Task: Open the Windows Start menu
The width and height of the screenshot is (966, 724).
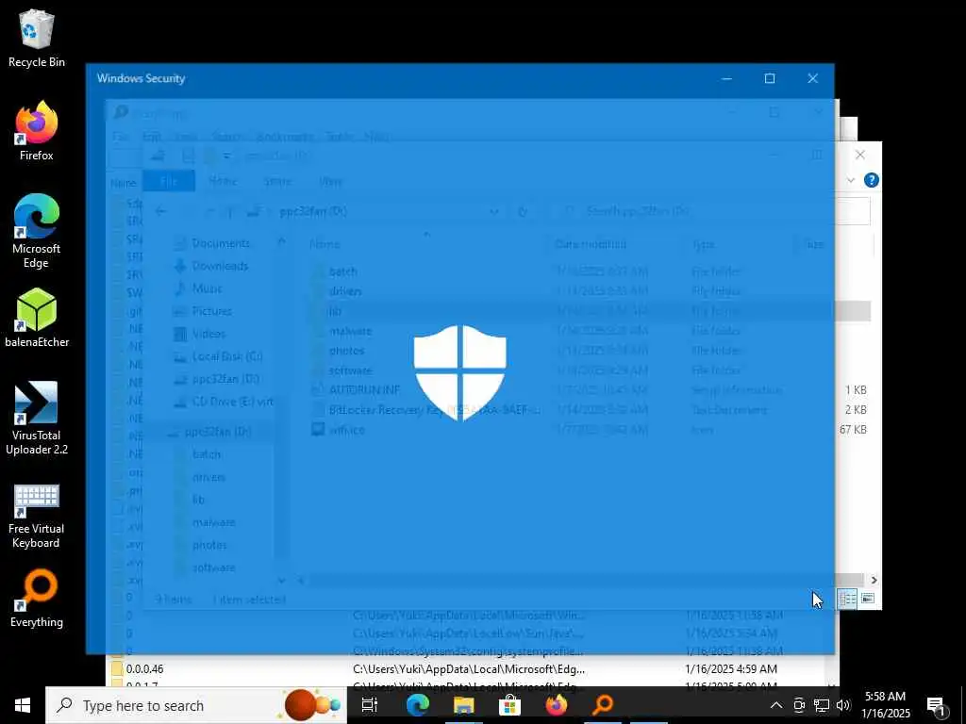Action: 23,705
